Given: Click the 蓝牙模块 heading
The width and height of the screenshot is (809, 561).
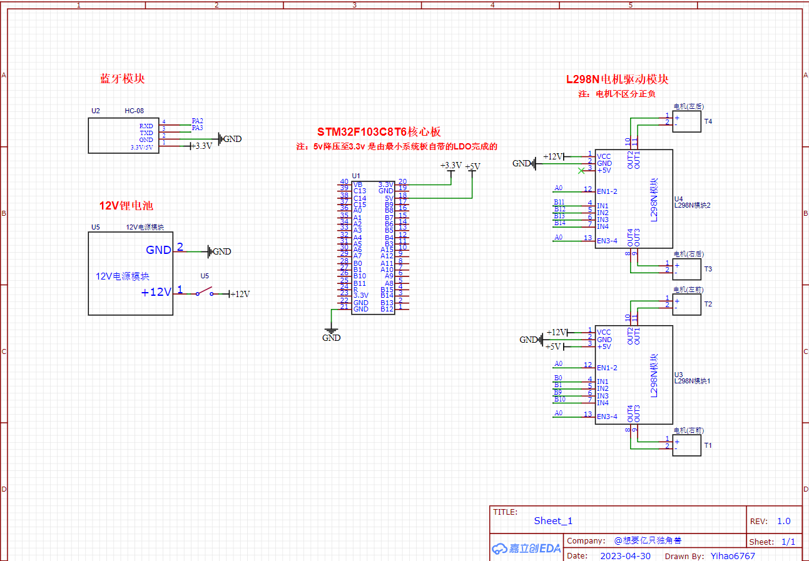Looking at the screenshot, I should (x=123, y=79).
